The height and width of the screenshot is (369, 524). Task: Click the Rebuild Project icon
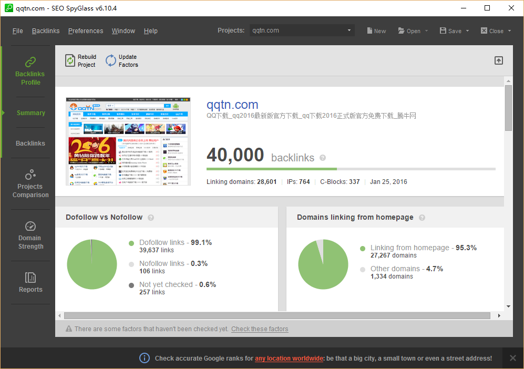pyautogui.click(x=70, y=61)
